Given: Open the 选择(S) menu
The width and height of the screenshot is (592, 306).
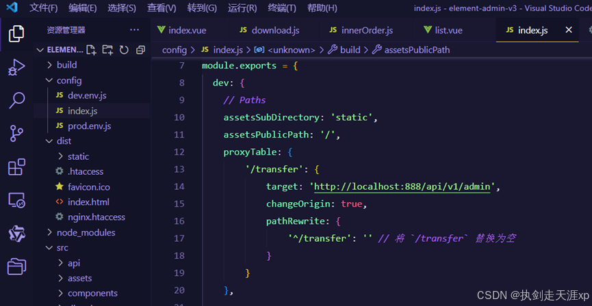Looking at the screenshot, I should point(122,8).
